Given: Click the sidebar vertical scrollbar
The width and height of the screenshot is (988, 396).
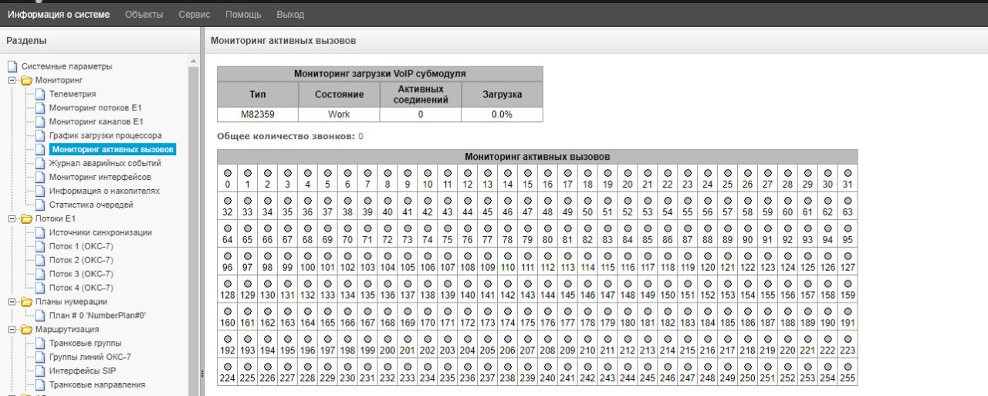Looking at the screenshot, I should click(194, 225).
